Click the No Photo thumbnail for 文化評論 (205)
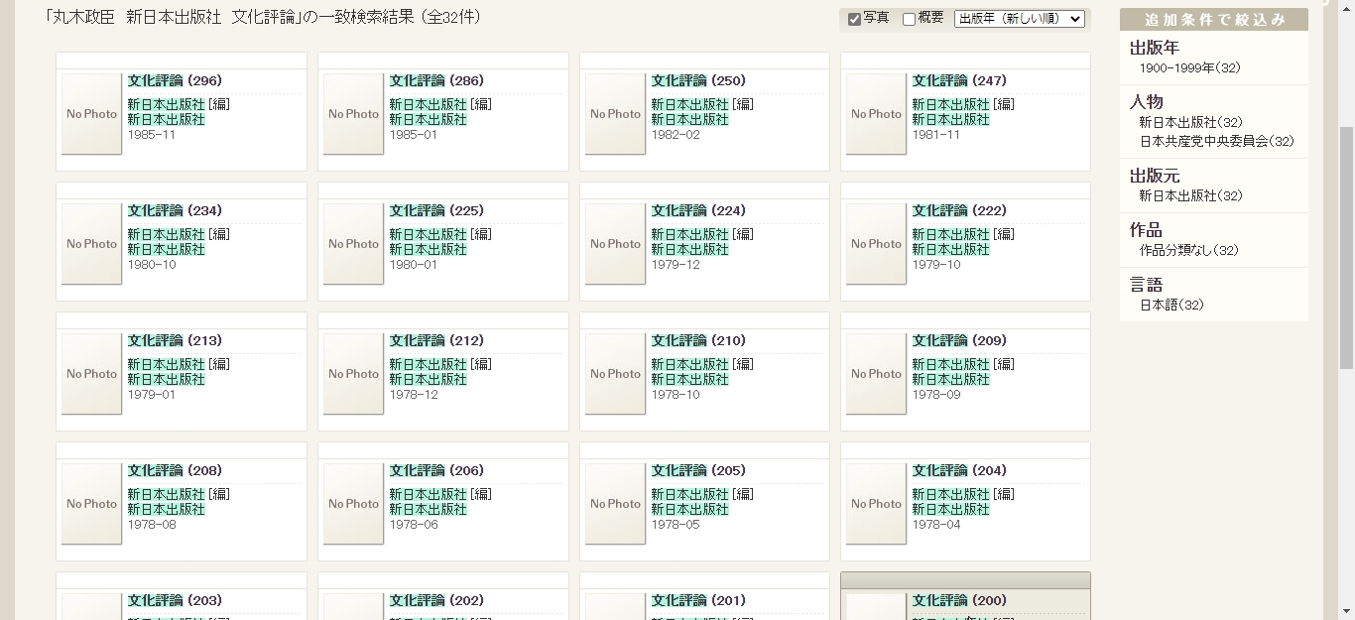Screen dimensions: 1355x620 [x=615, y=504]
